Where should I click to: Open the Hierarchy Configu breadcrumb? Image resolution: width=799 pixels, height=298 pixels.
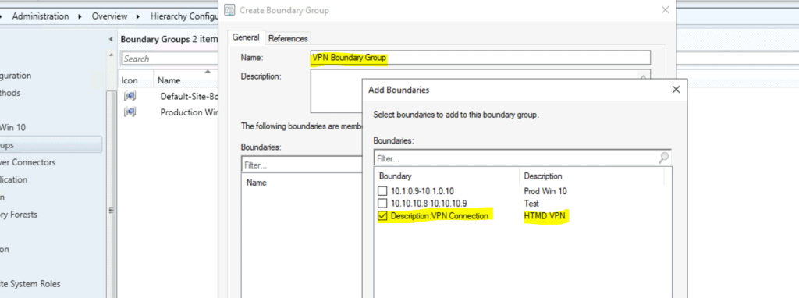click(x=184, y=16)
